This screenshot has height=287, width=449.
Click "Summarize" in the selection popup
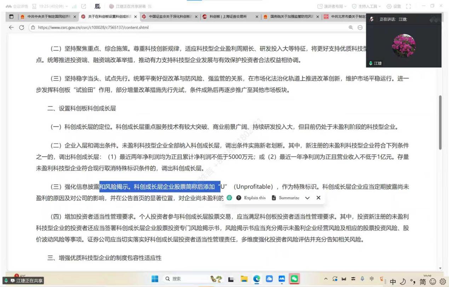click(x=286, y=198)
